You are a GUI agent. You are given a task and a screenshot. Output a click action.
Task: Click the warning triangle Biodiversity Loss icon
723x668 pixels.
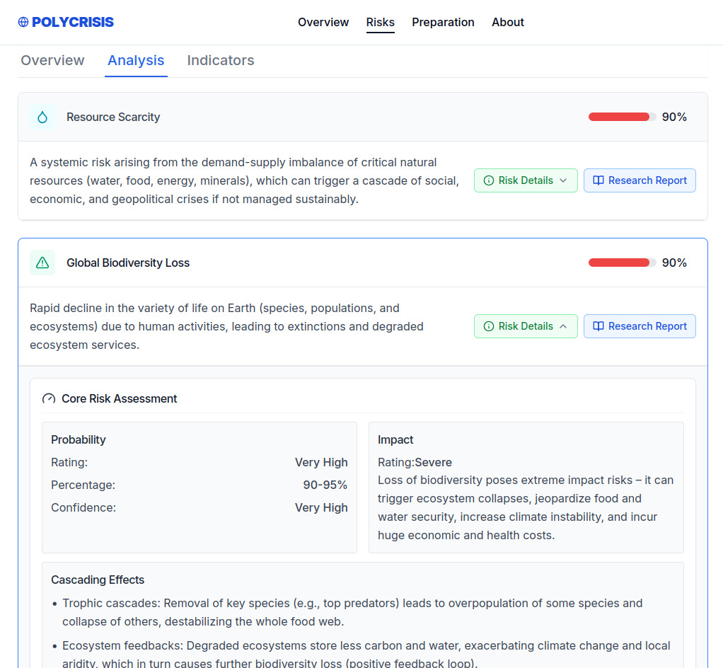(42, 263)
